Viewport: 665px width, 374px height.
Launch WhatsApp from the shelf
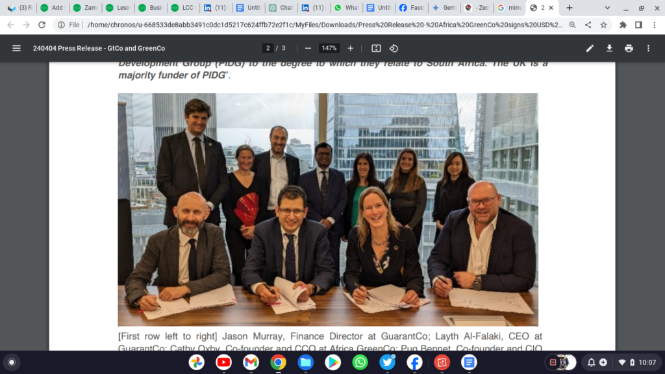pyautogui.click(x=360, y=362)
